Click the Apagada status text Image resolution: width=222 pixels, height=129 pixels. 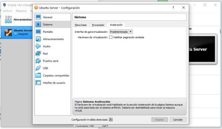(23, 34)
